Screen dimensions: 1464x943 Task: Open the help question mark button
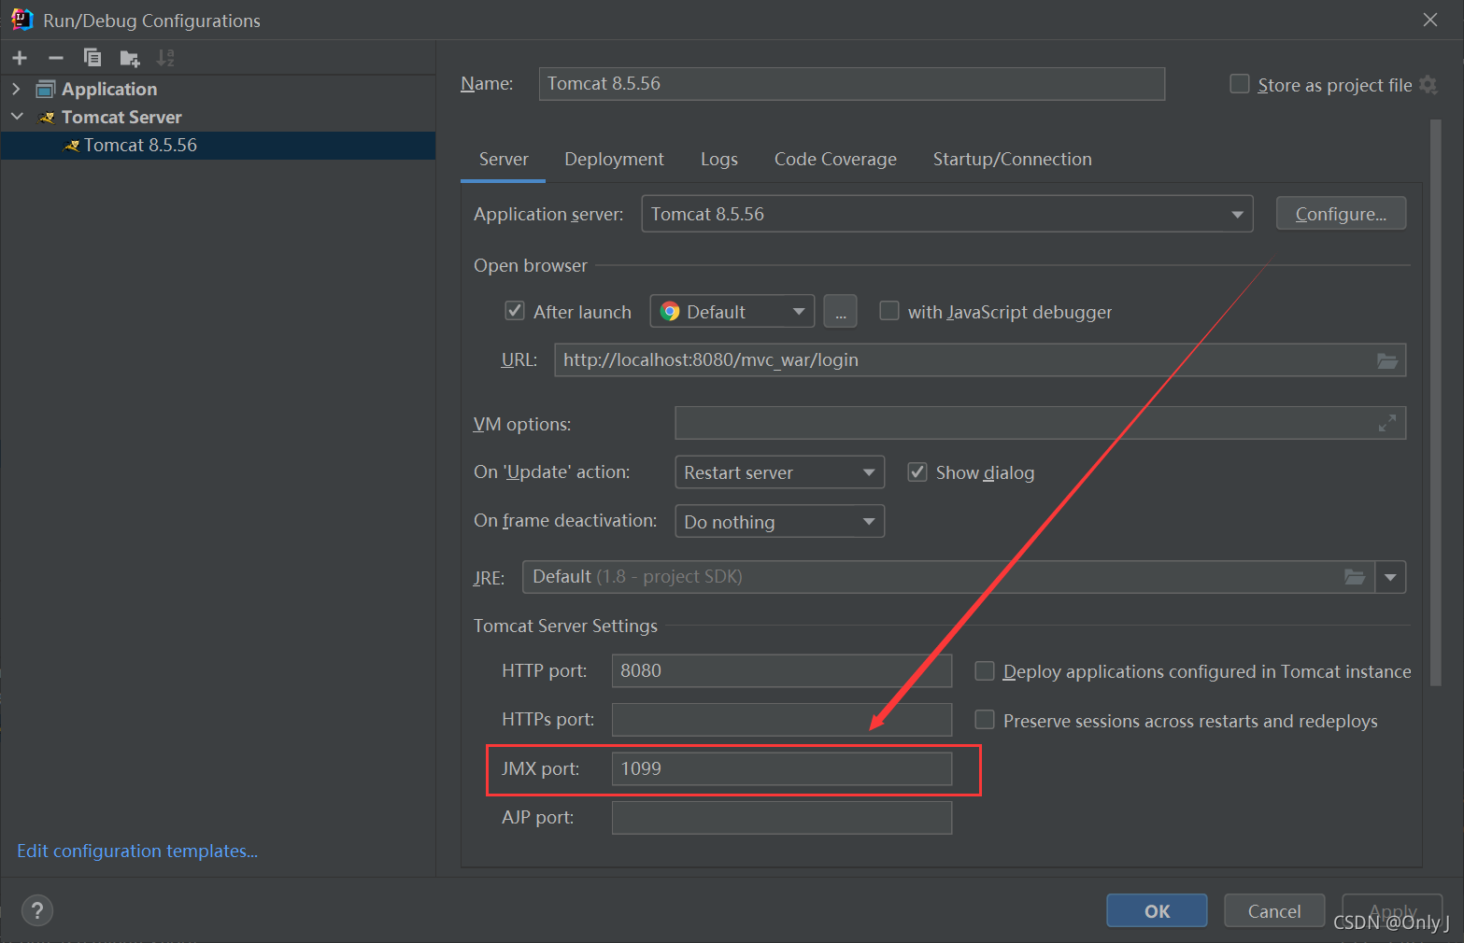(37, 910)
